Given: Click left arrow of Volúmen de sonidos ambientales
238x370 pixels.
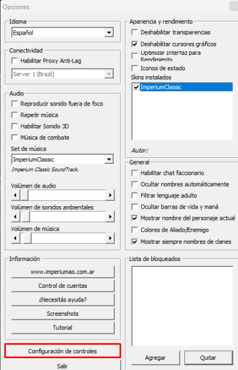Looking at the screenshot, I should coord(15,217).
